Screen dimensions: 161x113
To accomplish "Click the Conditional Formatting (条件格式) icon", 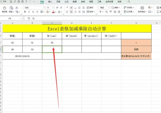I will [x=142, y=8].
